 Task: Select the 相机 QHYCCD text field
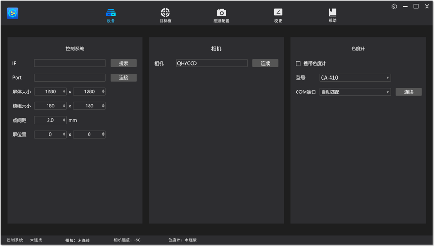click(211, 63)
